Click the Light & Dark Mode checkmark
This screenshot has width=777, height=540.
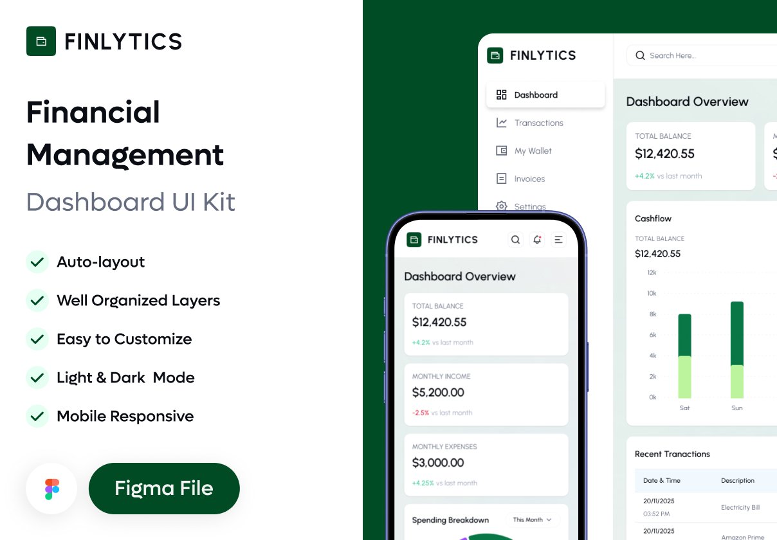(x=37, y=378)
